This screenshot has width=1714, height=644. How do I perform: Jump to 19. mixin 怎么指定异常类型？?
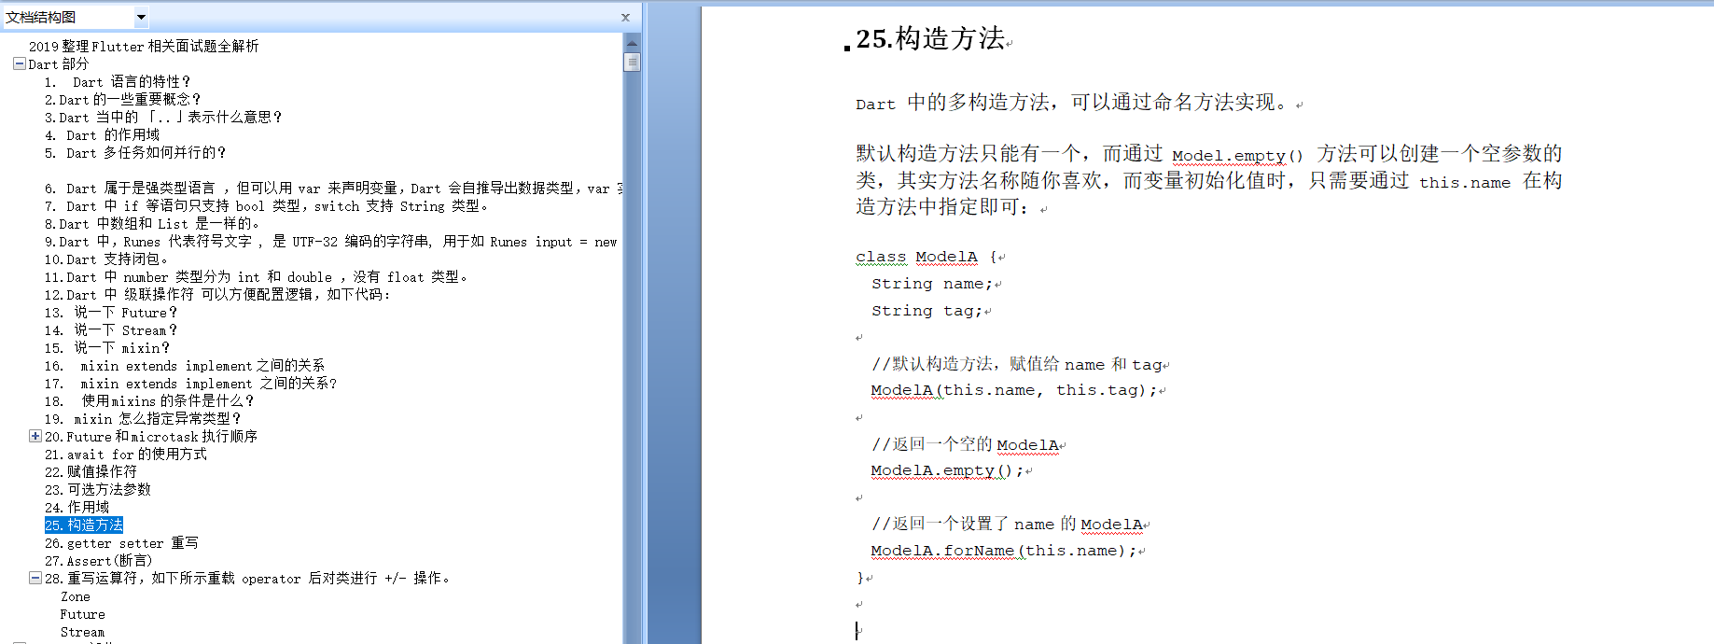tap(143, 418)
